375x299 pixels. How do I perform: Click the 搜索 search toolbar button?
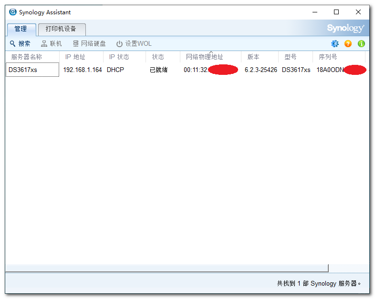click(20, 43)
